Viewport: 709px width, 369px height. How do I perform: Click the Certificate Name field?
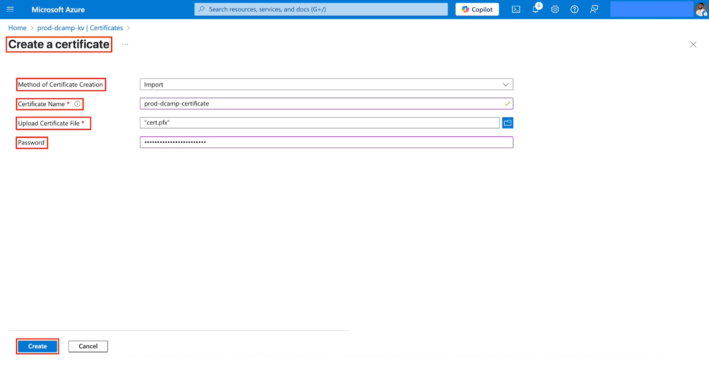(327, 104)
